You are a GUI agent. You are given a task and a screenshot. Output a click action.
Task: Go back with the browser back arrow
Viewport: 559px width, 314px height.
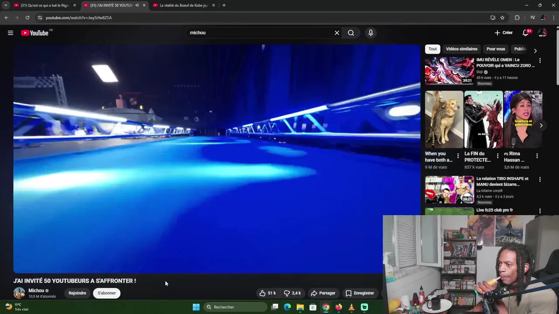click(6, 17)
